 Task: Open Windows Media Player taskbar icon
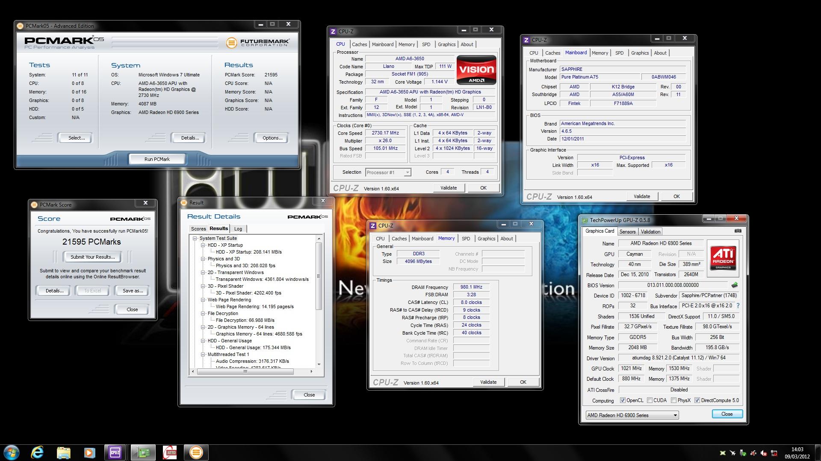(x=89, y=452)
